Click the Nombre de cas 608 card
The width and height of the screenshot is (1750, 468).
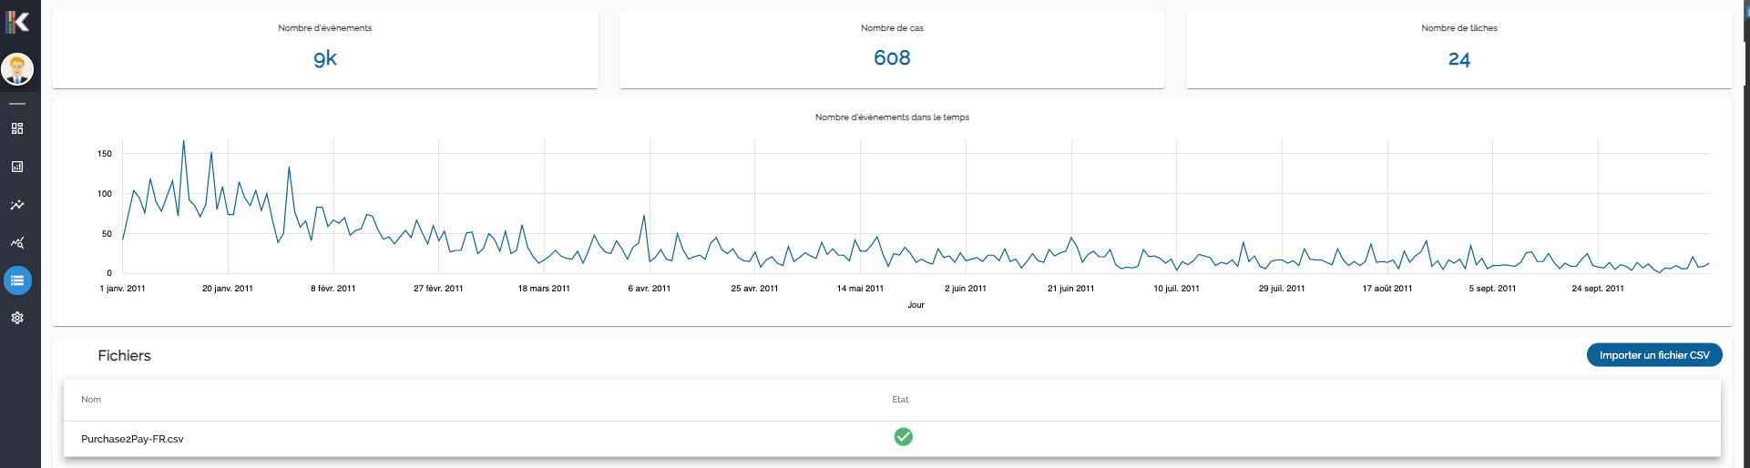[892, 49]
